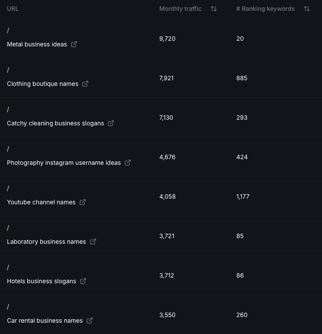This screenshot has height=334, width=322.
Task: Click external link icon for Catchy cleaning slogans
Action: click(111, 123)
